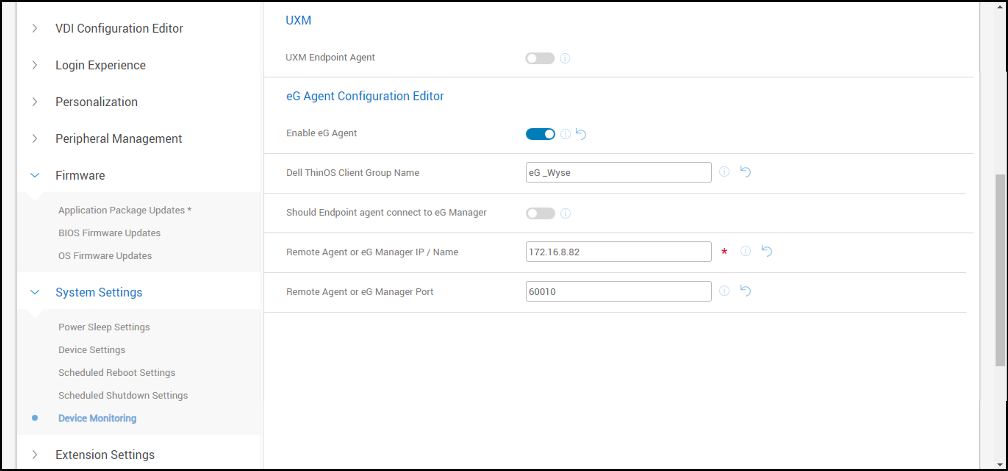Show info for Should Endpoint agent connect
1008x471 pixels.
click(565, 213)
